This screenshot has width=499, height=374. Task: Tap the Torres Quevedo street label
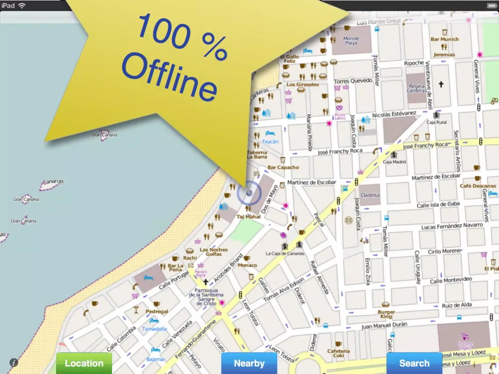click(x=353, y=81)
